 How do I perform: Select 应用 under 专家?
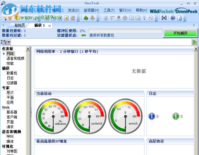pyautogui.click(x=10, y=102)
